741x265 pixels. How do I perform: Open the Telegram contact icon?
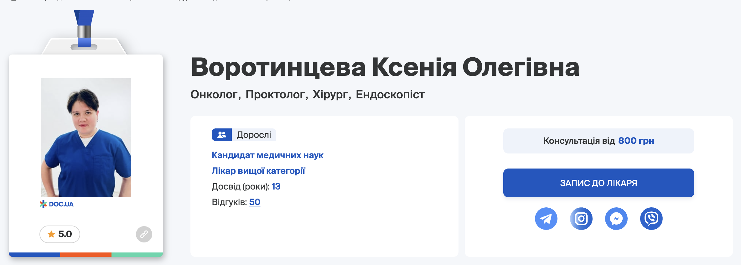point(546,219)
